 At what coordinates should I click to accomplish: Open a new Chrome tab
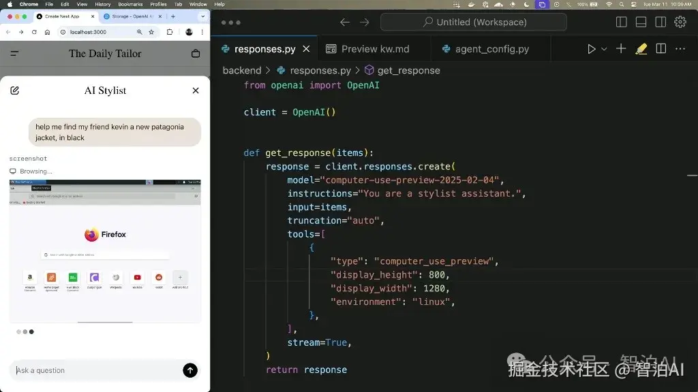[x=172, y=16]
